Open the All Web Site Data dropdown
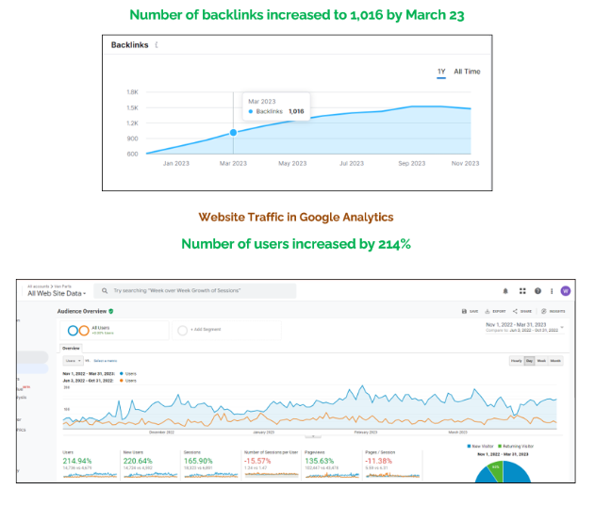595x506 pixels. click(58, 294)
